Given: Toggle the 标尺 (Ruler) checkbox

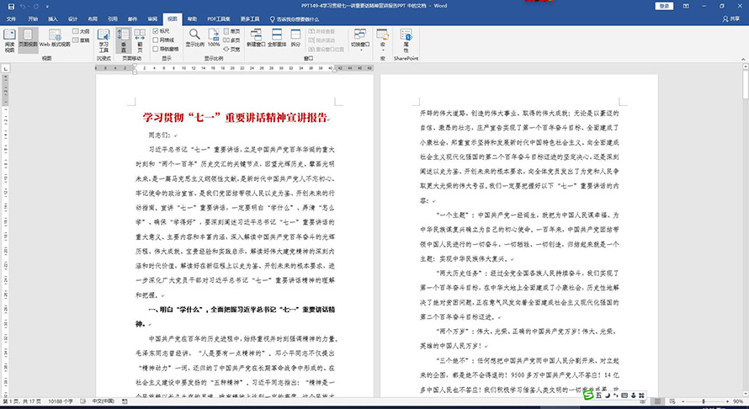Looking at the screenshot, I should click(157, 30).
